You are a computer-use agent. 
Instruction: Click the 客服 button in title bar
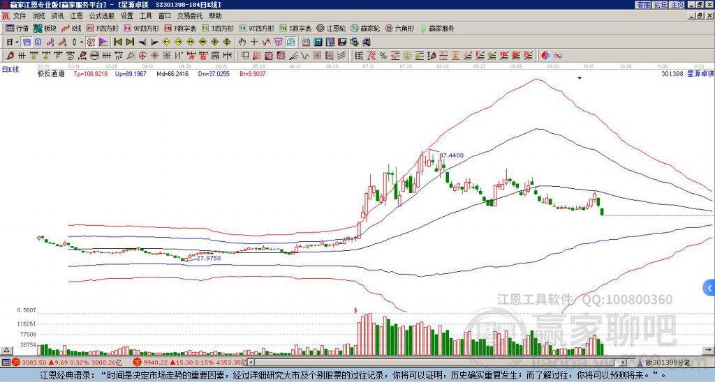coord(644,5)
